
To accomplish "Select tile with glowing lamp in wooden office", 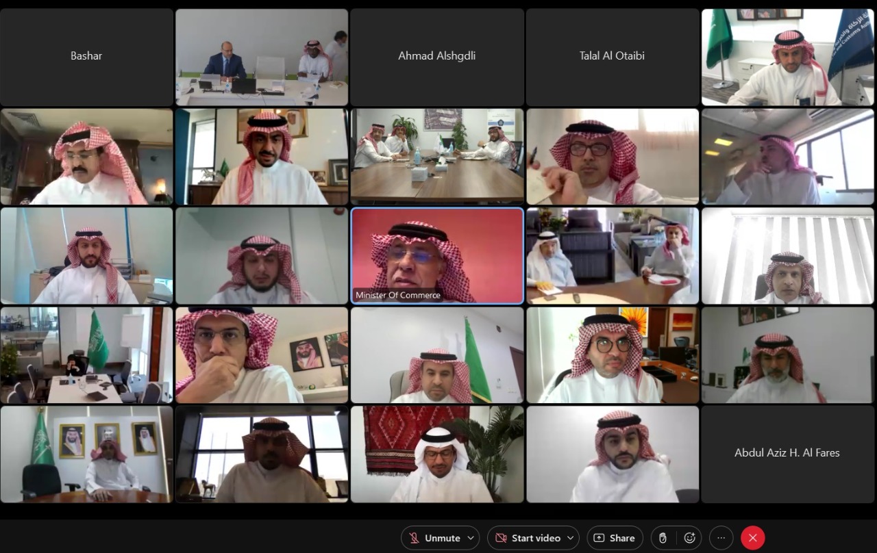I will 86,156.
